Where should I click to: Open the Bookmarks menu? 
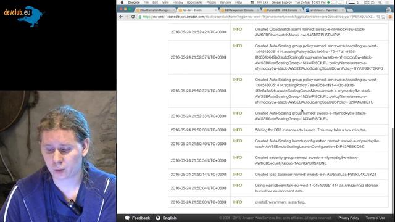[x=194, y=2]
